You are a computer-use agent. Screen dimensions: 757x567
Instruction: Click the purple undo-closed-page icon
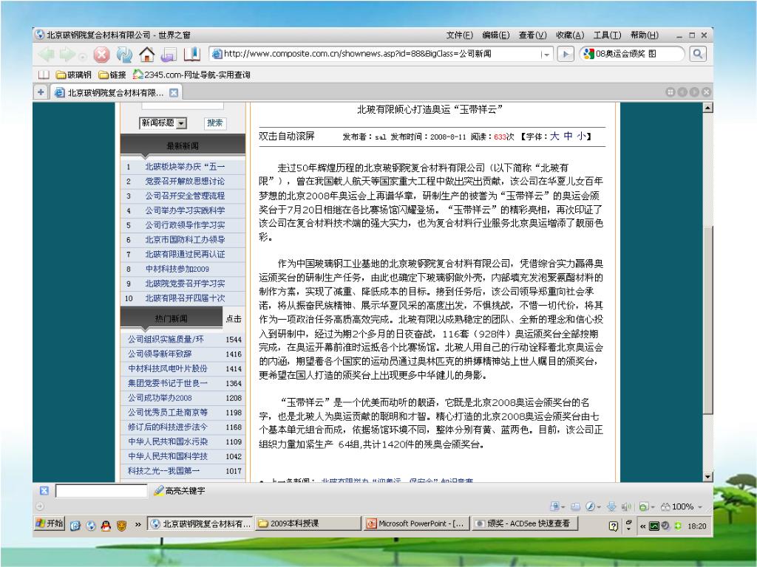(169, 55)
